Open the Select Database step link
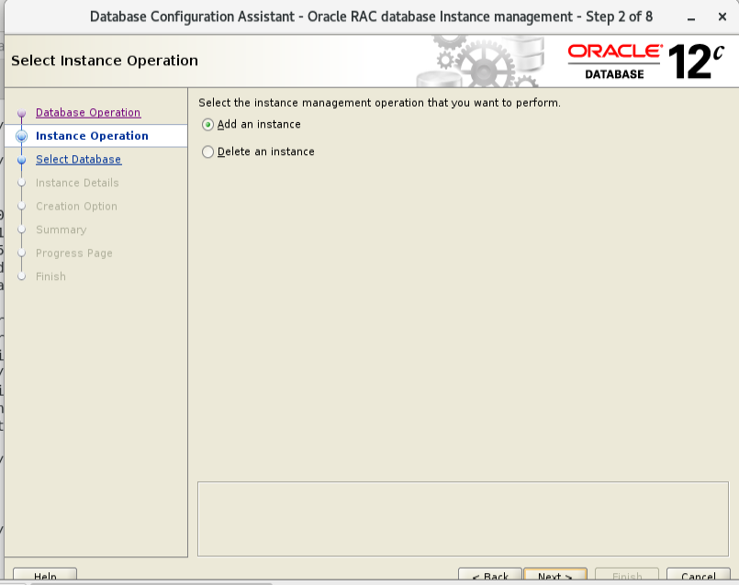The width and height of the screenshot is (739, 585). point(79,159)
